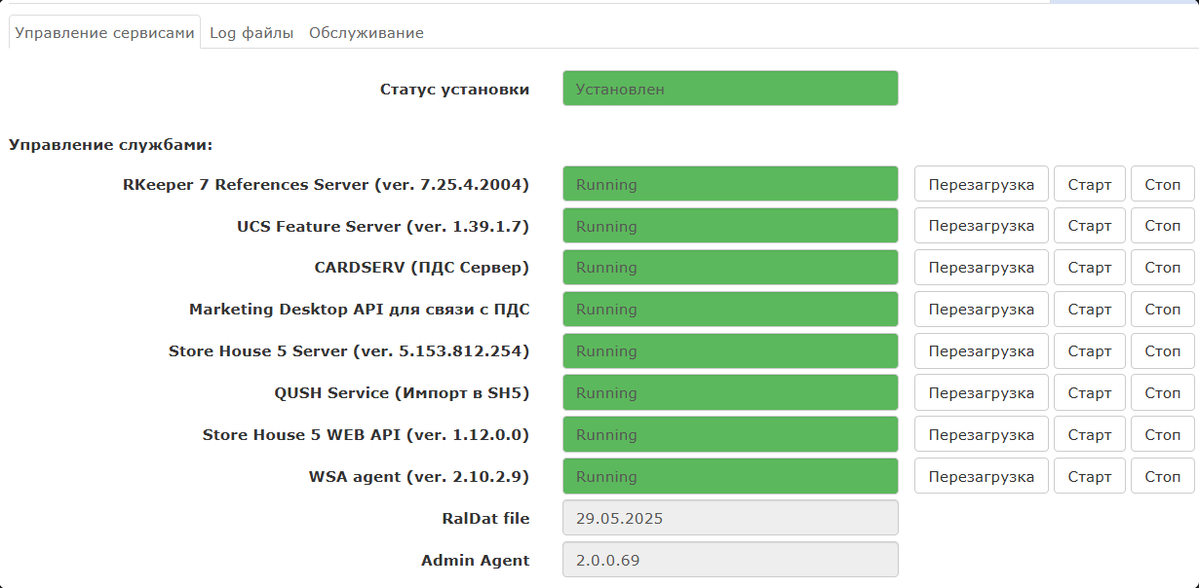Open the Обслуживание tab

(x=366, y=33)
